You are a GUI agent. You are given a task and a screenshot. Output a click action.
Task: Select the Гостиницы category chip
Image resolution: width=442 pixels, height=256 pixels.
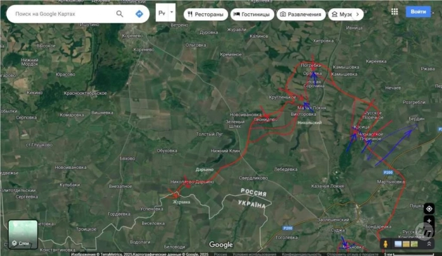[x=253, y=15]
